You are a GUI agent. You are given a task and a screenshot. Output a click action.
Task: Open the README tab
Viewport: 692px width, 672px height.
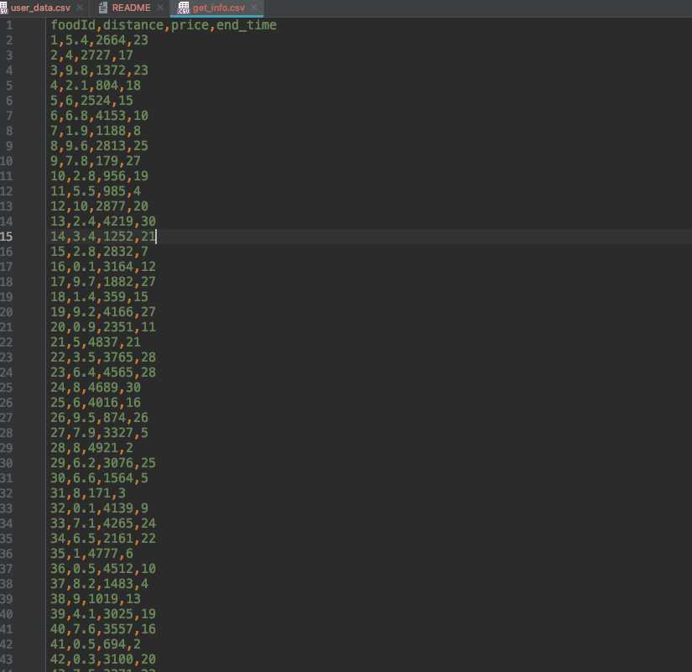(x=131, y=8)
